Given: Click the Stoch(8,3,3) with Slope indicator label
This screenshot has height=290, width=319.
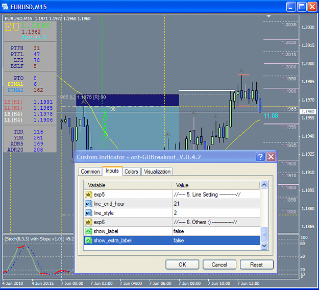Looking at the screenshot, I should click(x=39, y=239).
